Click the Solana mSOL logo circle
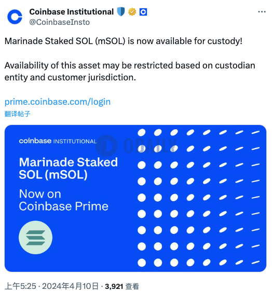 [35, 238]
